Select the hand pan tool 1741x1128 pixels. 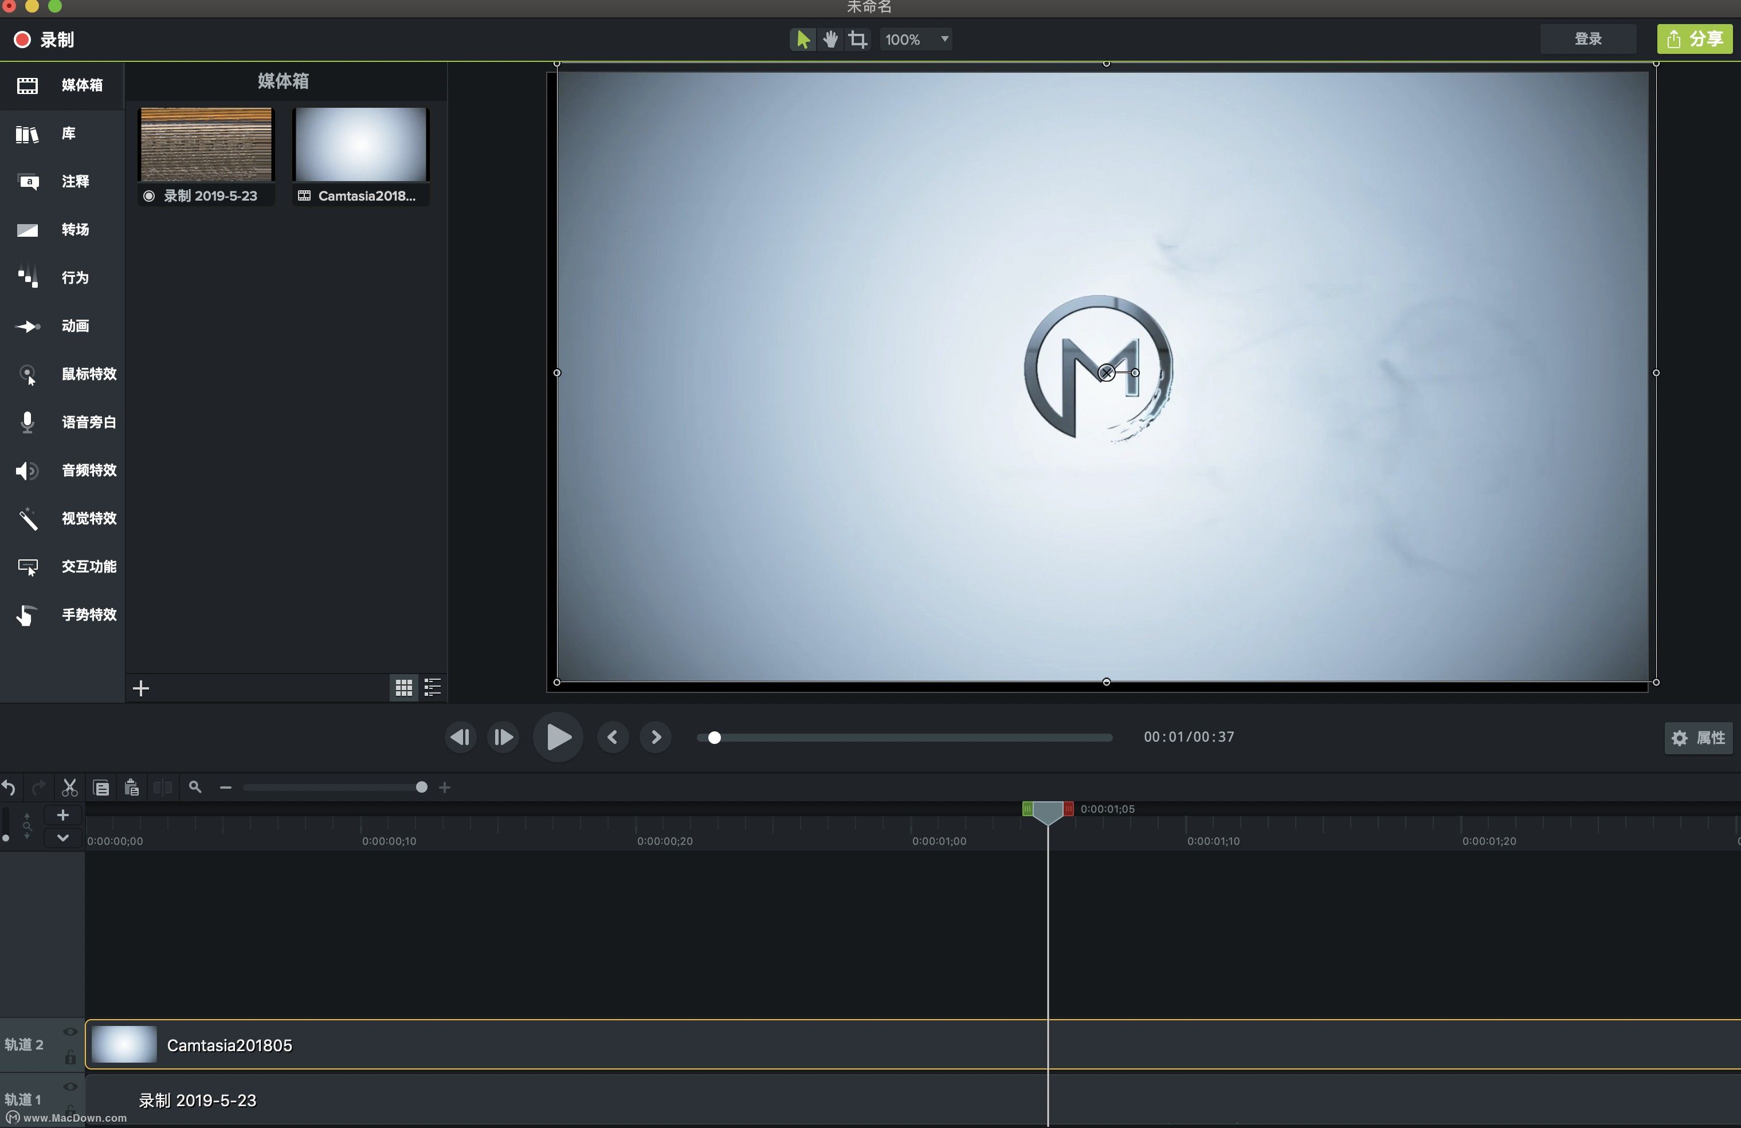pos(830,40)
